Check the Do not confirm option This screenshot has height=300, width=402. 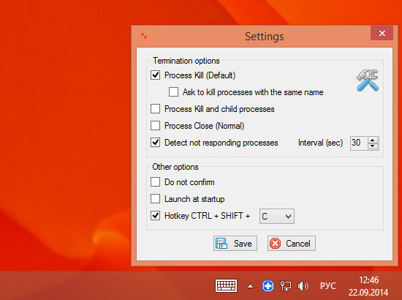[x=156, y=182]
